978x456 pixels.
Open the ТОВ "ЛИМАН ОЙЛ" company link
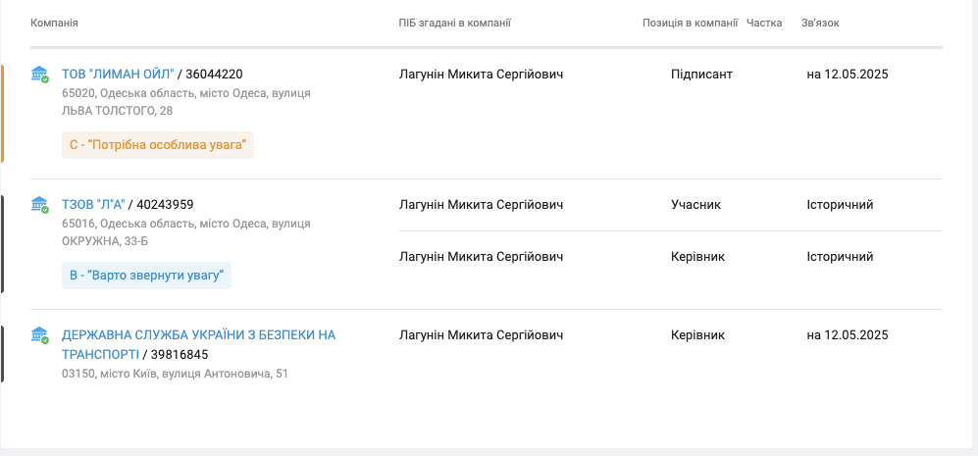coord(118,75)
